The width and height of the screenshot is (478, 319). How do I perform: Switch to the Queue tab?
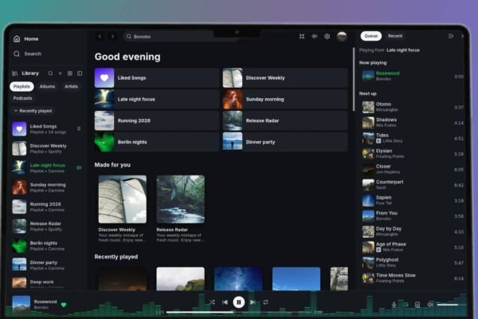(371, 36)
